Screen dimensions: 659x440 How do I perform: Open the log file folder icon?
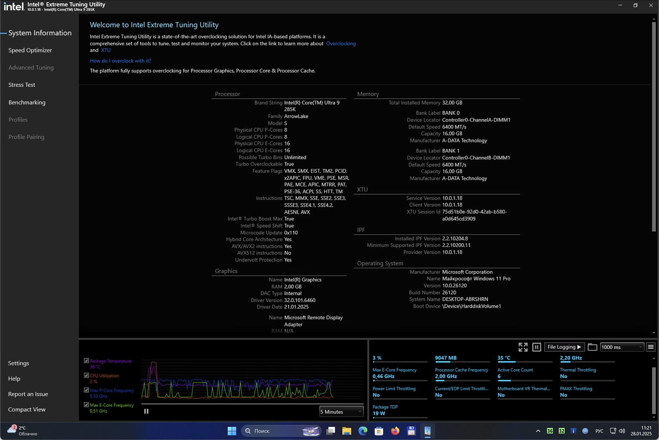click(x=592, y=347)
